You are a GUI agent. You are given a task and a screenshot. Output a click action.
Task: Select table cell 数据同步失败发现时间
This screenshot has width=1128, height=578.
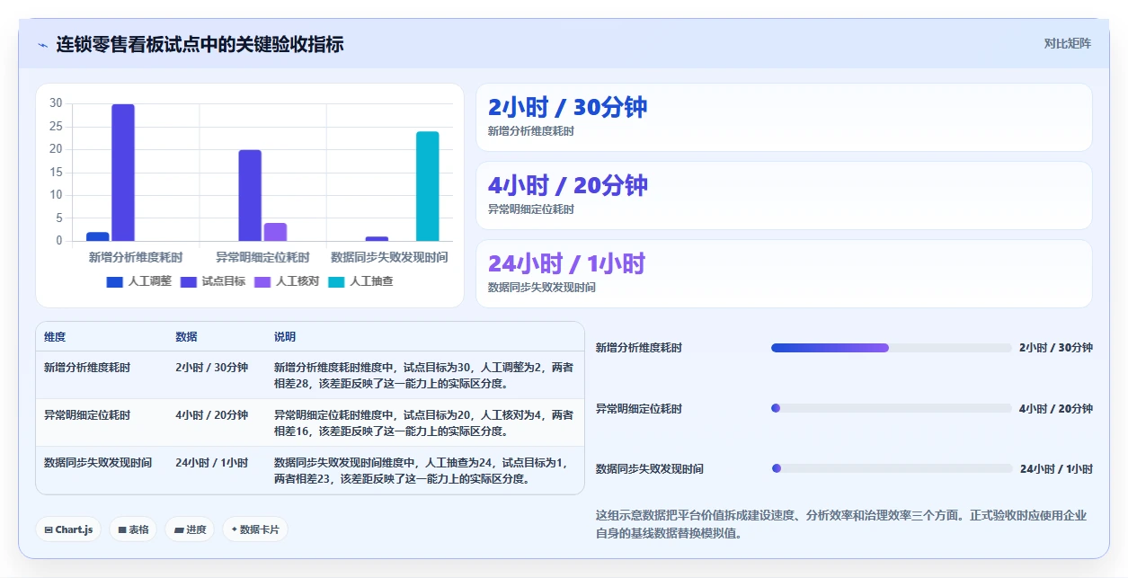pyautogui.click(x=98, y=463)
